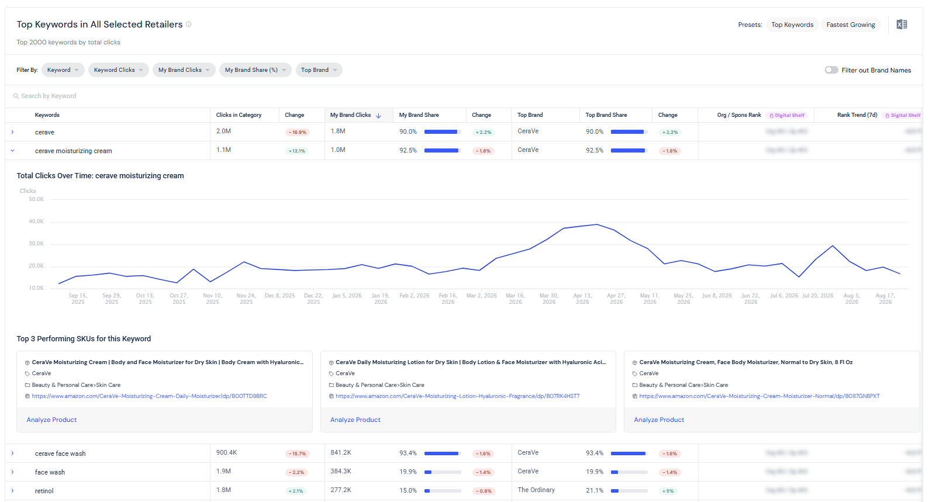Screen dimensions: 929x502
Task: Click the globe icon beside the B07RK4HST7 link
Action: [x=331, y=396]
